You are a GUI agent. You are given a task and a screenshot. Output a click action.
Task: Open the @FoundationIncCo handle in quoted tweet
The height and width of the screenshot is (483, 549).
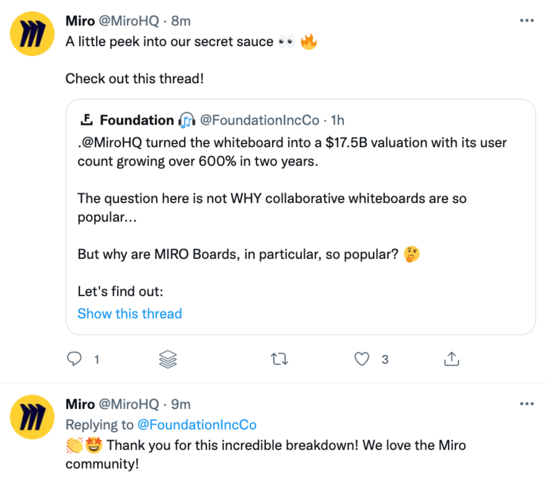259,120
